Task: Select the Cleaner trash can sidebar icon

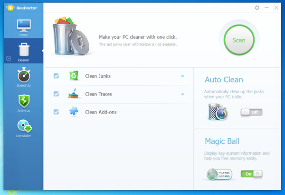Action: (x=24, y=50)
